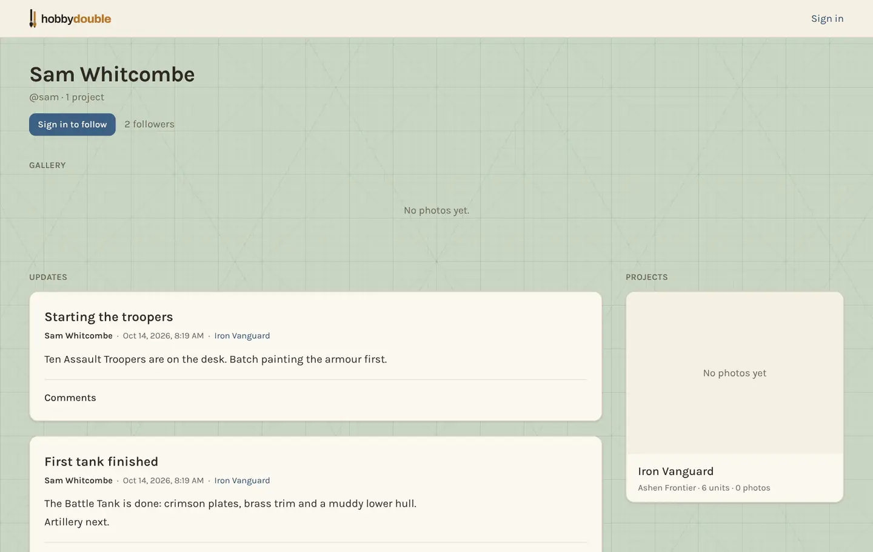Click the Sign in to follow button

click(72, 124)
